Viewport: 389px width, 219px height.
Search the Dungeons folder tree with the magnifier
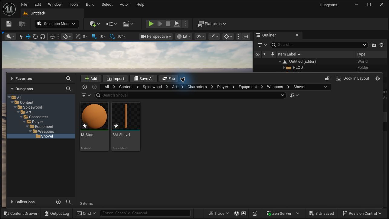pos(68,89)
